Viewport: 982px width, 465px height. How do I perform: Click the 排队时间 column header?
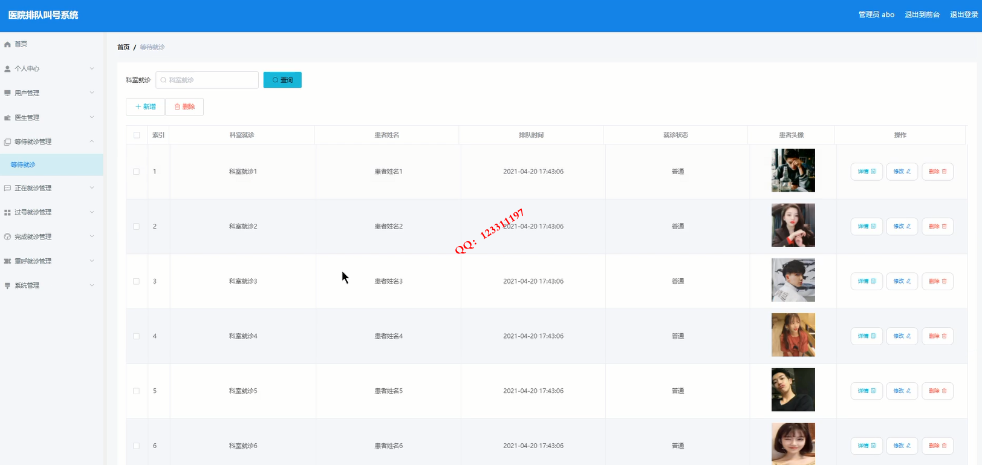pos(531,135)
